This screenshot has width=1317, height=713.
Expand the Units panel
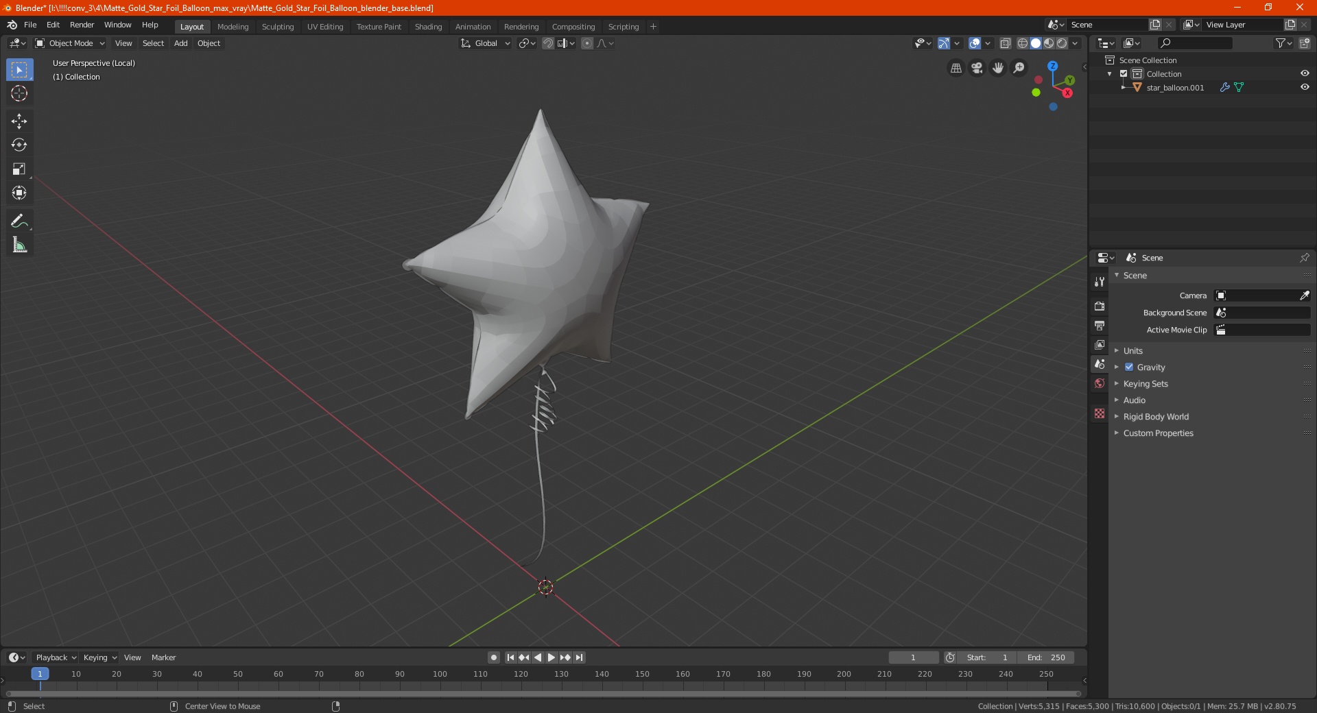click(1132, 350)
